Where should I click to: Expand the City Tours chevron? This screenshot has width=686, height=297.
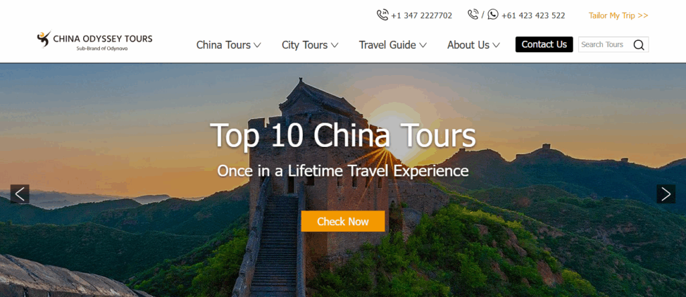334,45
